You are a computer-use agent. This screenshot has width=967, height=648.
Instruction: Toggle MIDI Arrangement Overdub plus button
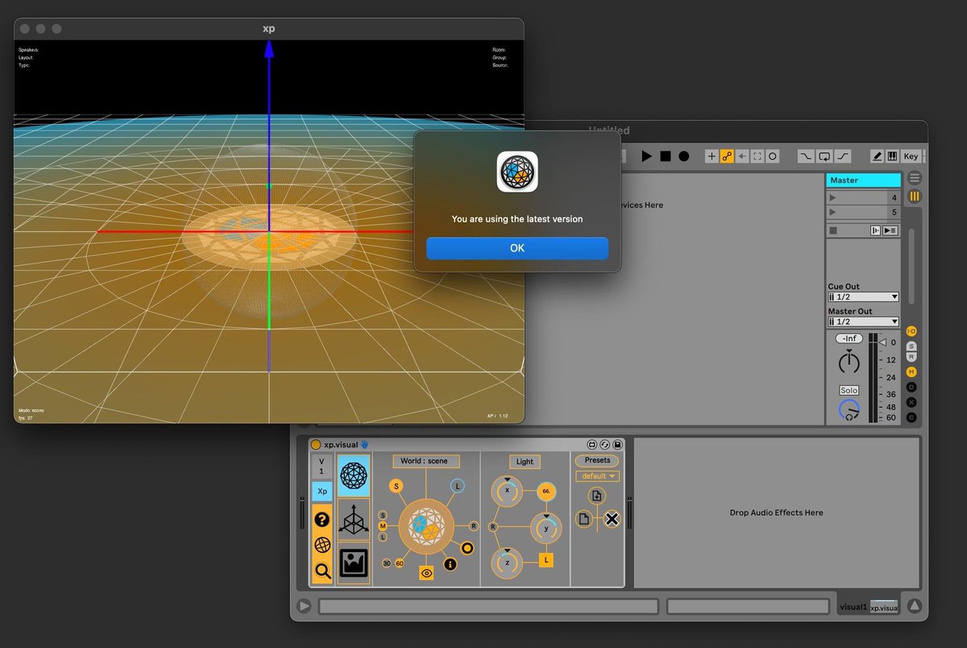point(712,156)
